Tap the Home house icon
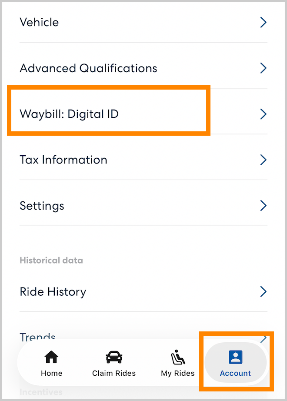Image resolution: width=287 pixels, height=401 pixels. 51,356
